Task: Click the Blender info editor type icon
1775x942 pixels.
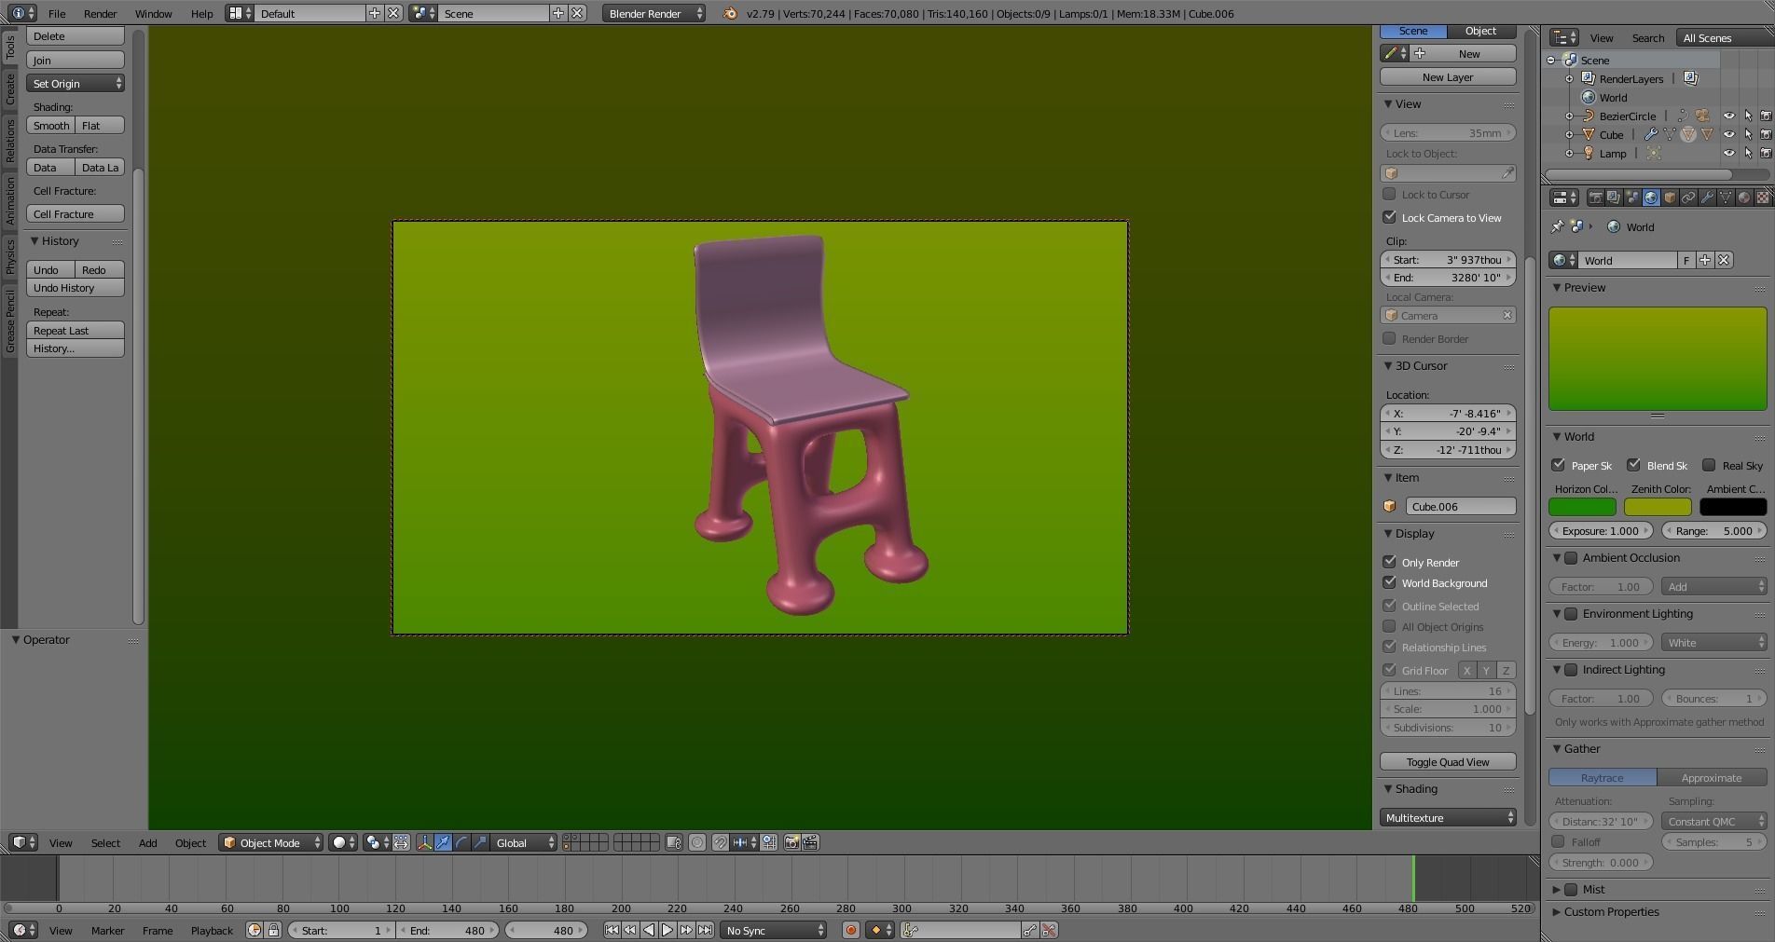Action: (22, 13)
